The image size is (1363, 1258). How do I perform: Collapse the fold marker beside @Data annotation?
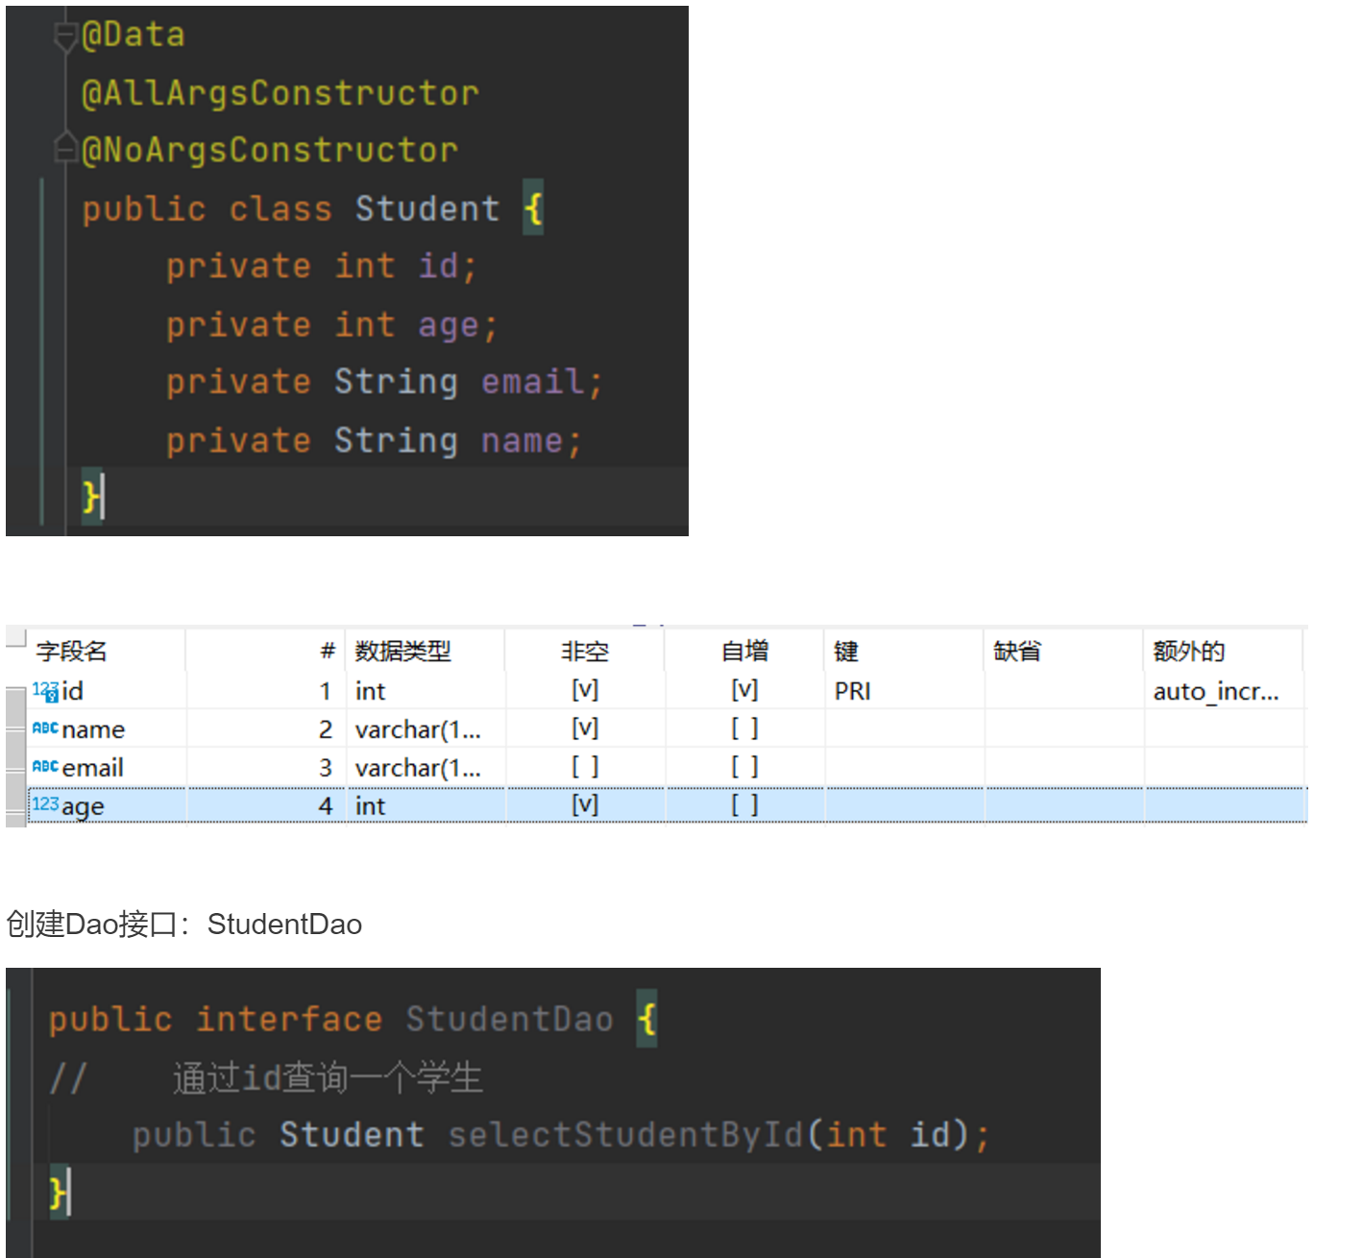pyautogui.click(x=65, y=37)
